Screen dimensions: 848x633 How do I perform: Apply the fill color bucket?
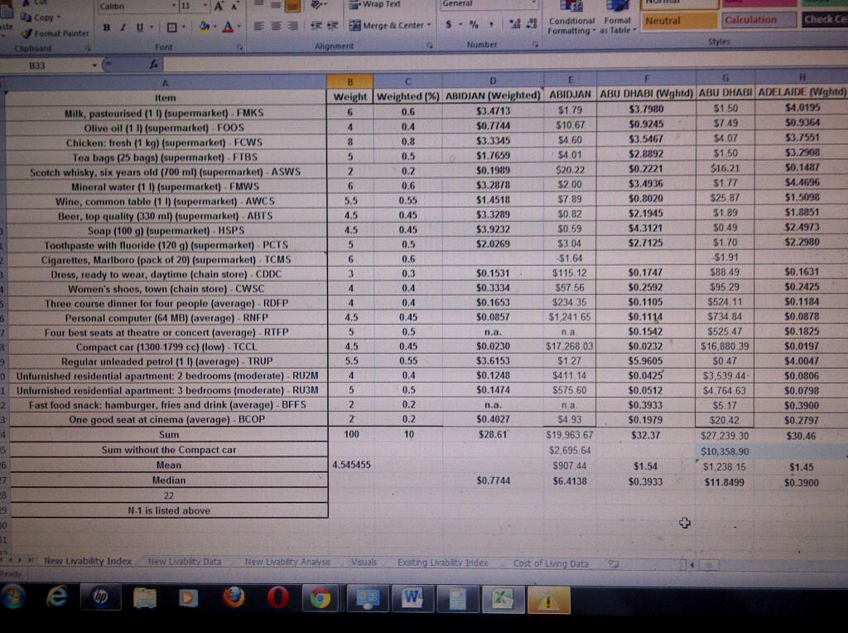[204, 26]
